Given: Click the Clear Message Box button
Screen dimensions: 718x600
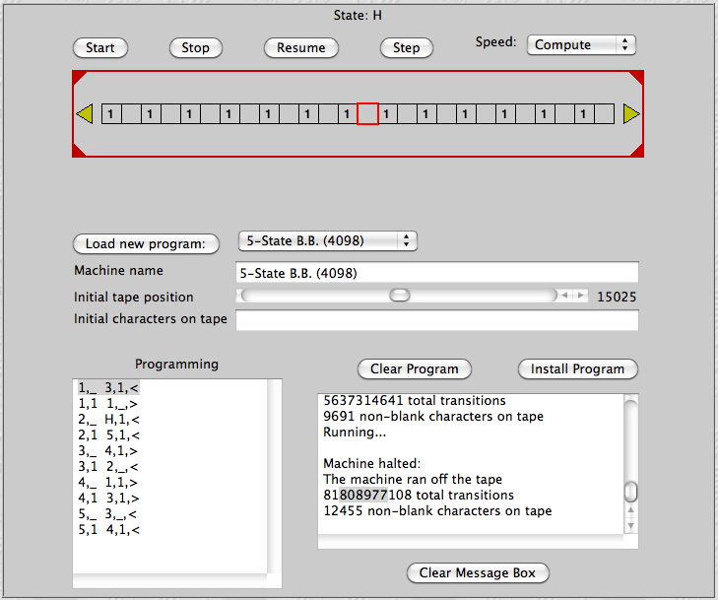Looking at the screenshot, I should pos(478,573).
